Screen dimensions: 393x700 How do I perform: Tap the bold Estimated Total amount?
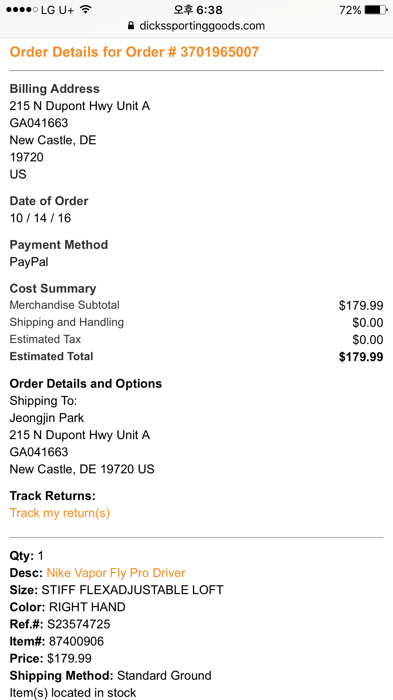[x=361, y=357]
